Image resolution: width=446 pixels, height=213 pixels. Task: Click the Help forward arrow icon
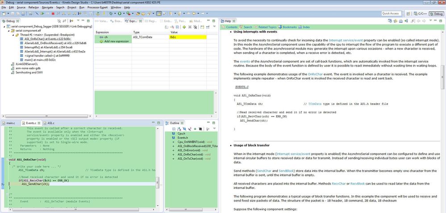424,21
